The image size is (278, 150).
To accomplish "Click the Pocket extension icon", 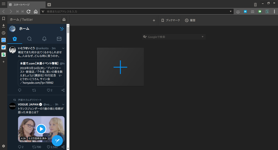I will 238,11.
